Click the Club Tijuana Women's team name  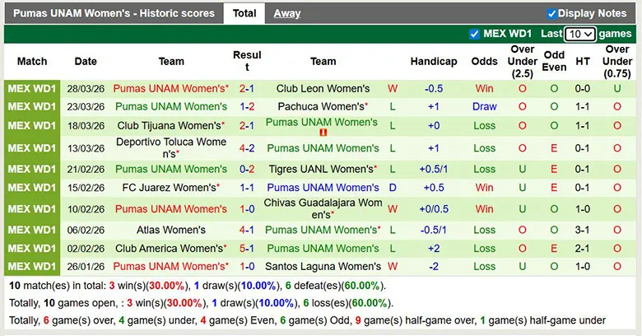coord(170,125)
